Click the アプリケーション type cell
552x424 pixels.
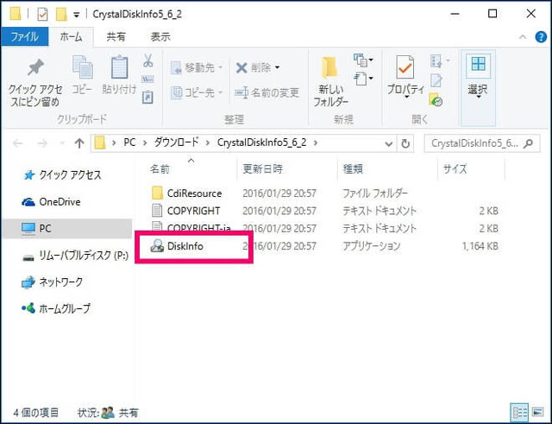click(x=372, y=246)
